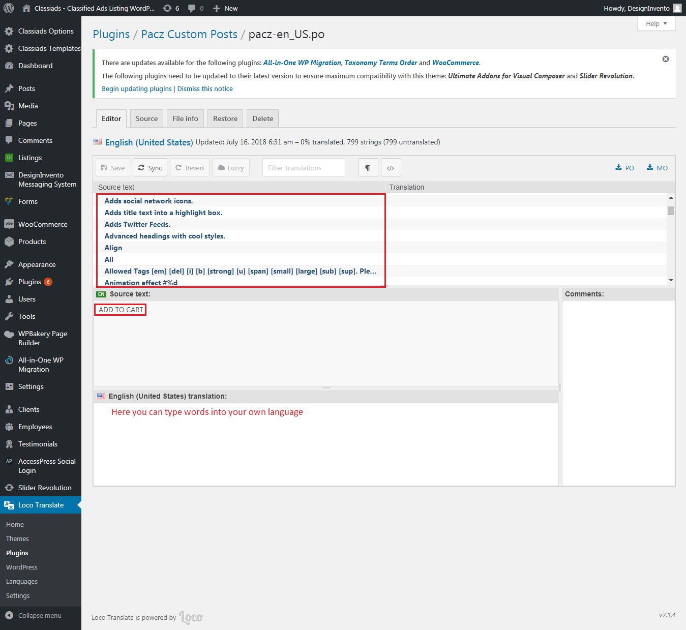Switch to the Editor tab
Image resolution: width=686 pixels, height=630 pixels.
[111, 118]
